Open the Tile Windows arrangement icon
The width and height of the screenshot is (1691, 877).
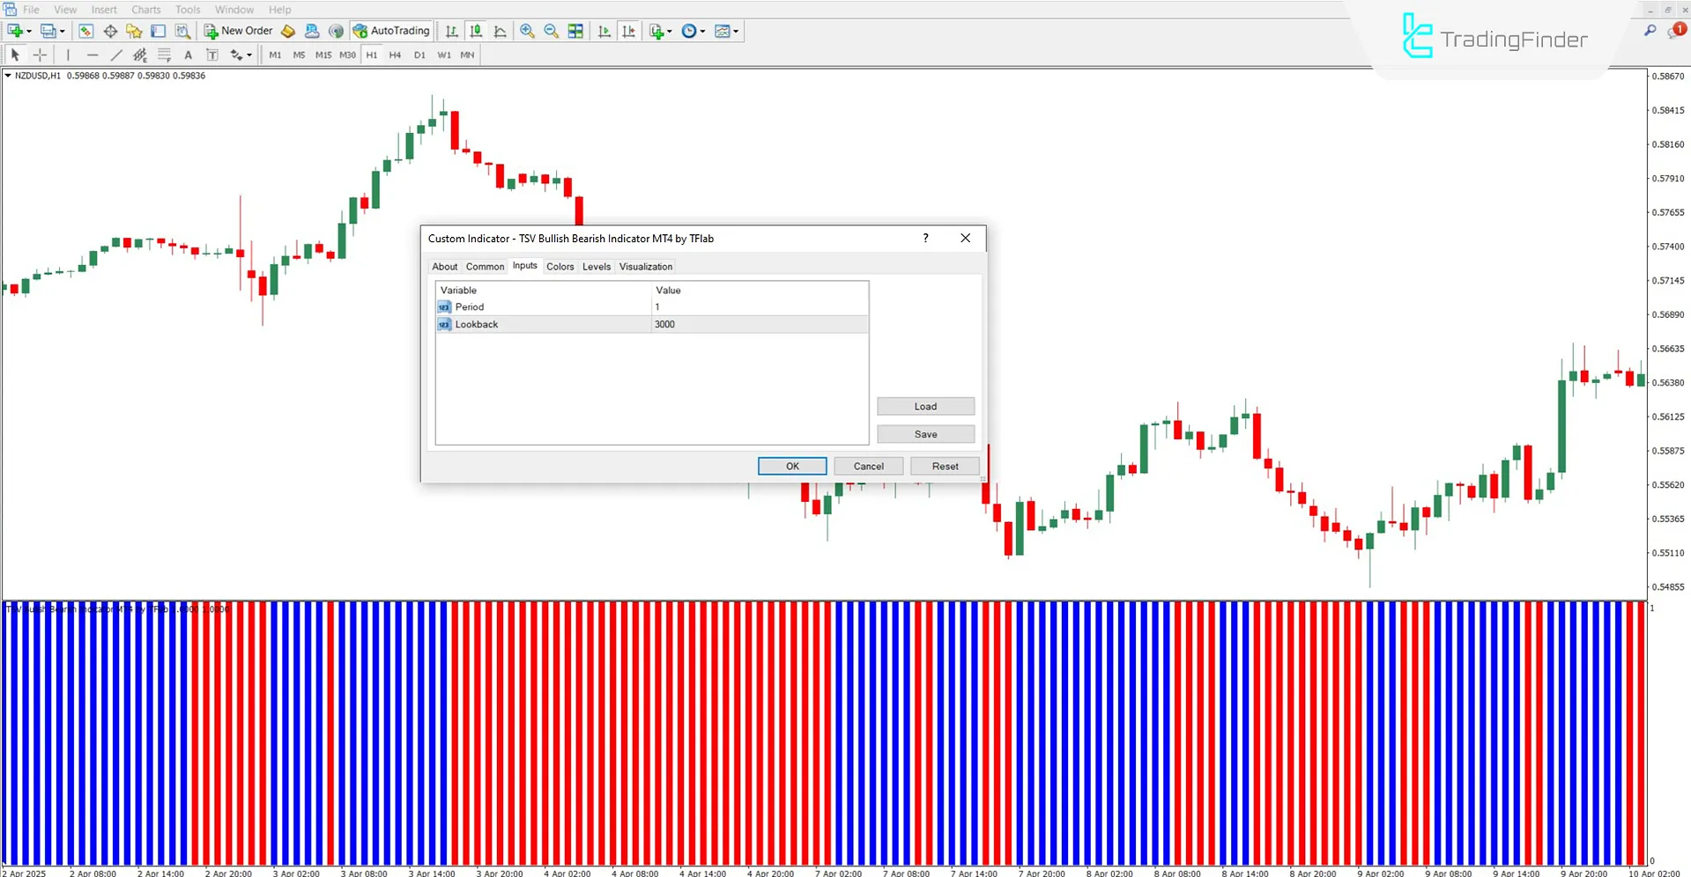pos(575,31)
